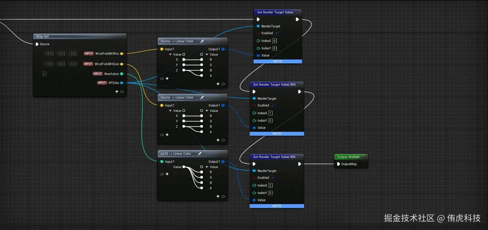Image resolution: width=488 pixels, height=230 pixels.
Task: Click IndexY pin on Set Render Target Value 003
Action: [255, 121]
